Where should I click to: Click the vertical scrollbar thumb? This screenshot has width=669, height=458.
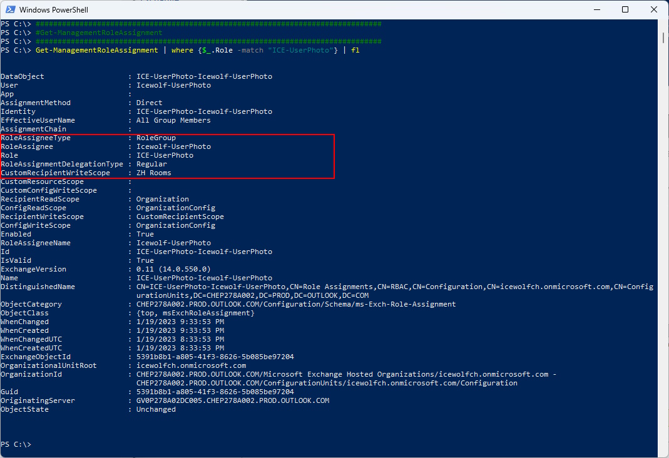click(663, 37)
